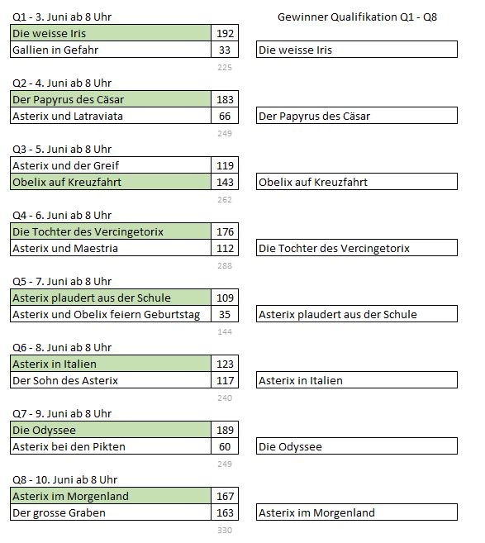Click the 'Asterix und der Greif' cell
The image size is (485, 543).
point(111,165)
